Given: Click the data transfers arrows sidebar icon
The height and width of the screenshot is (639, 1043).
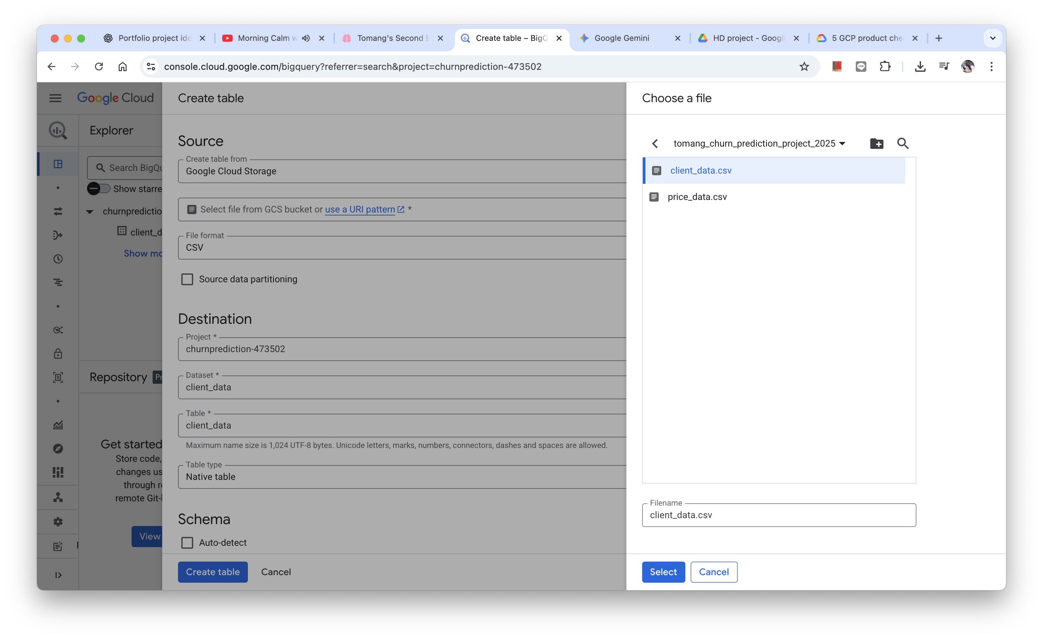Looking at the screenshot, I should [x=58, y=211].
